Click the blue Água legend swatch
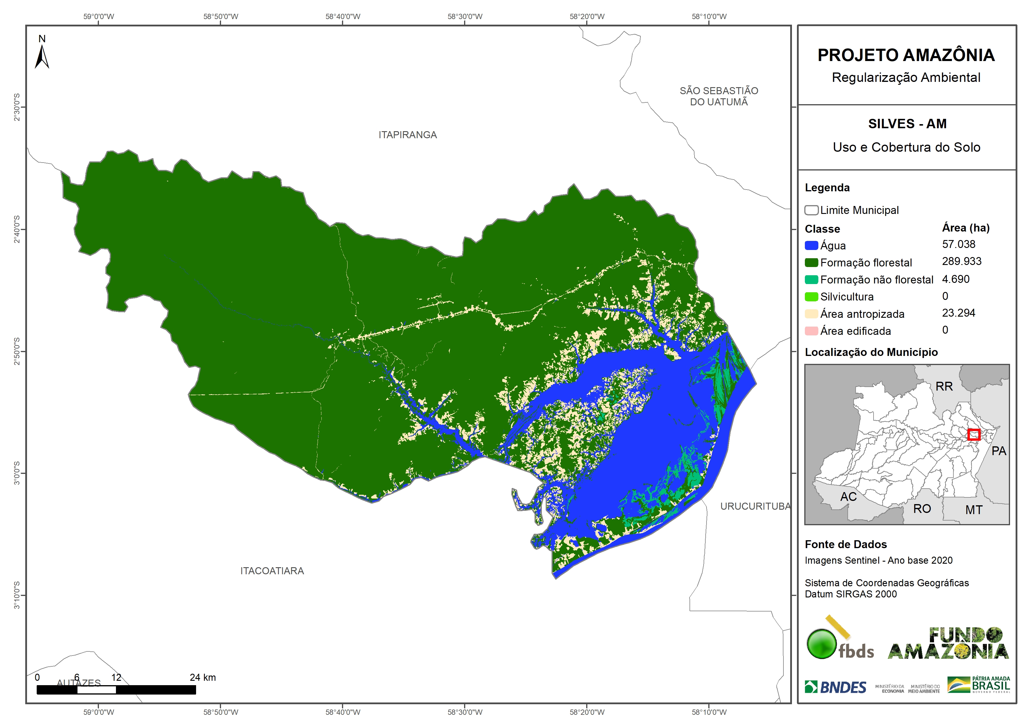 pyautogui.click(x=811, y=245)
